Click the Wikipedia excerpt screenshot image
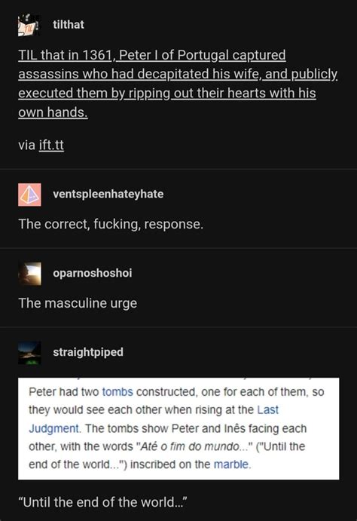 point(178,428)
